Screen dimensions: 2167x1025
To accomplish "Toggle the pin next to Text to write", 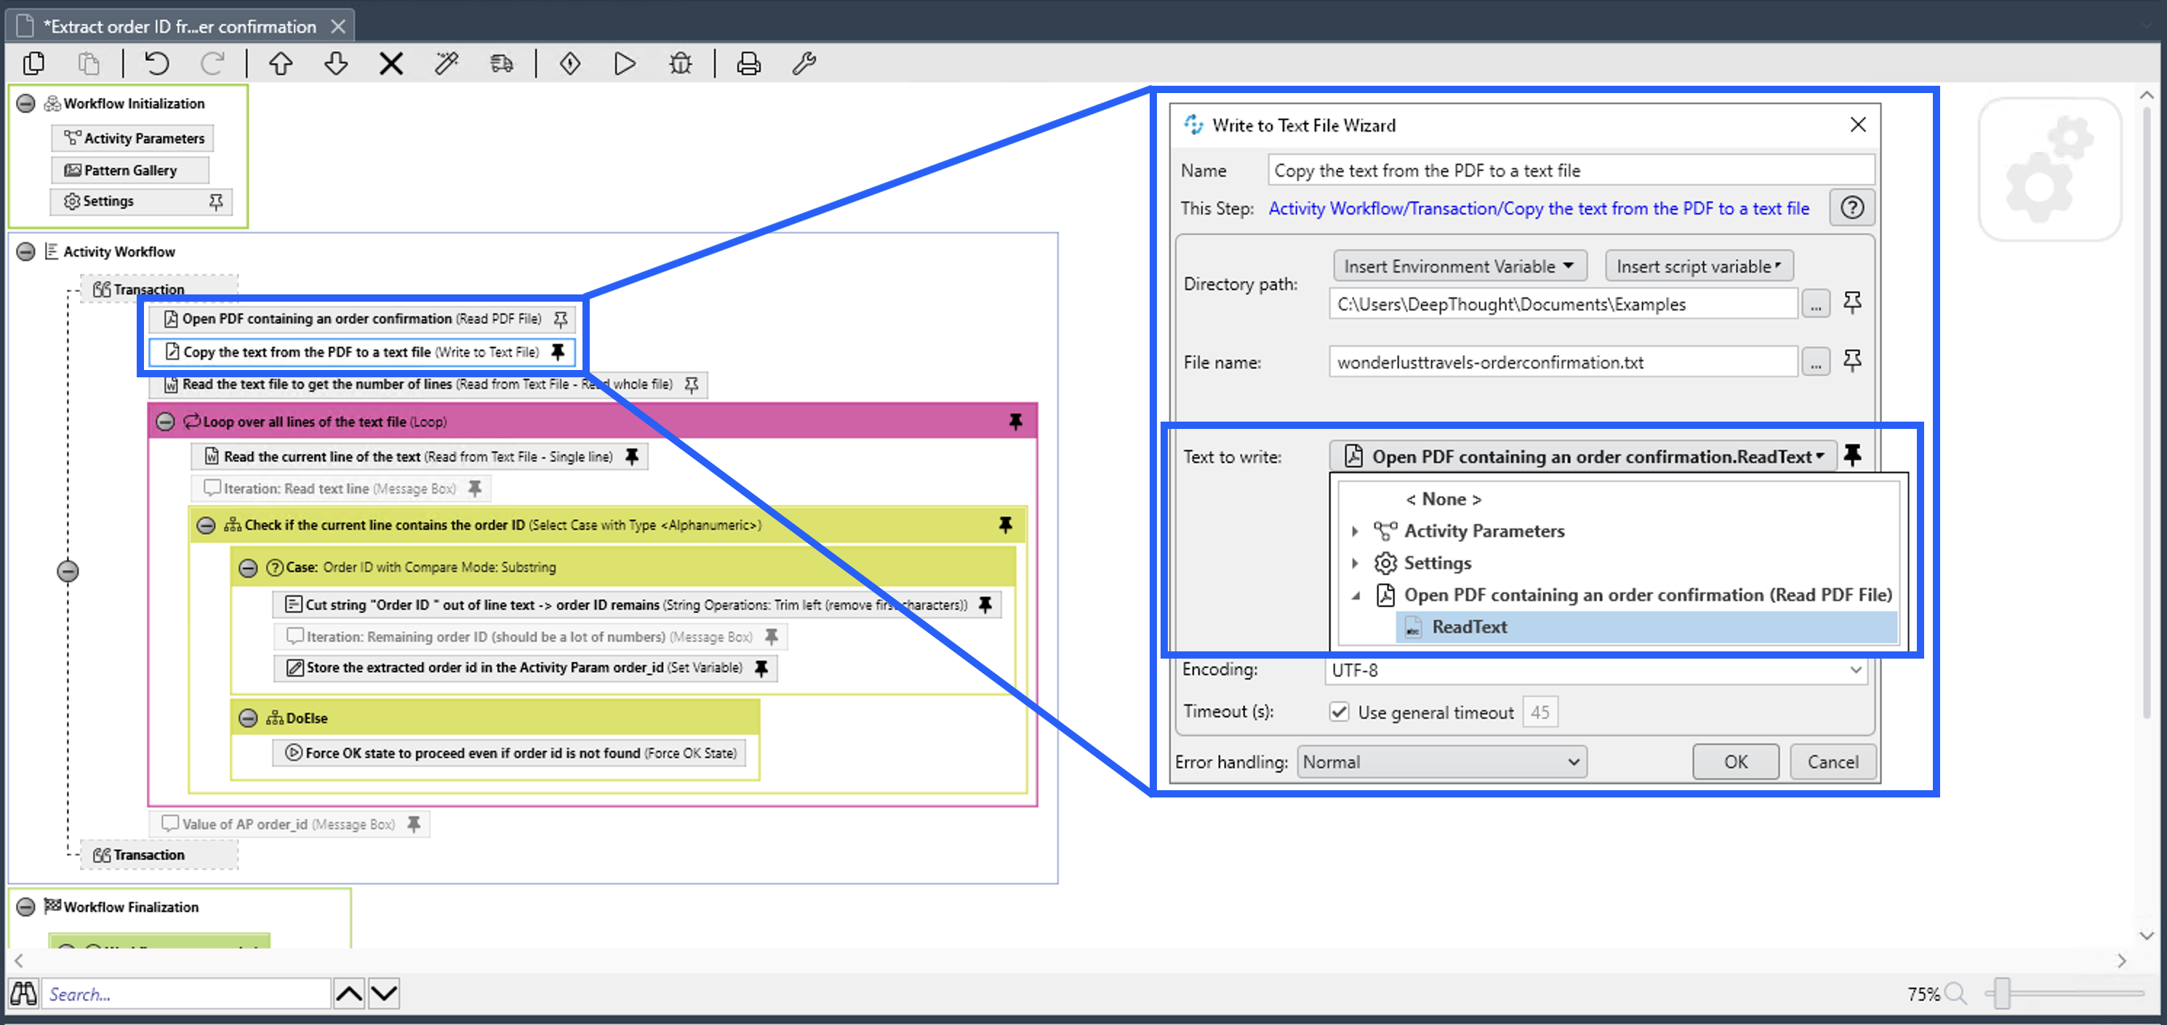I will pos(1854,456).
